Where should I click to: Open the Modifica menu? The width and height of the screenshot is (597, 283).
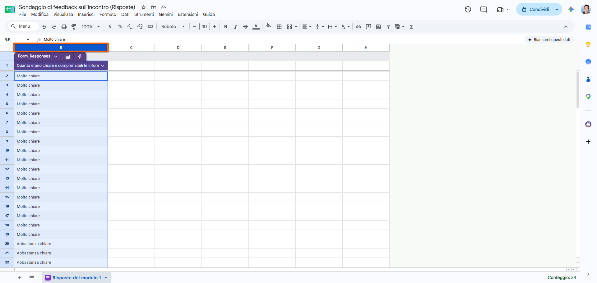pos(40,14)
